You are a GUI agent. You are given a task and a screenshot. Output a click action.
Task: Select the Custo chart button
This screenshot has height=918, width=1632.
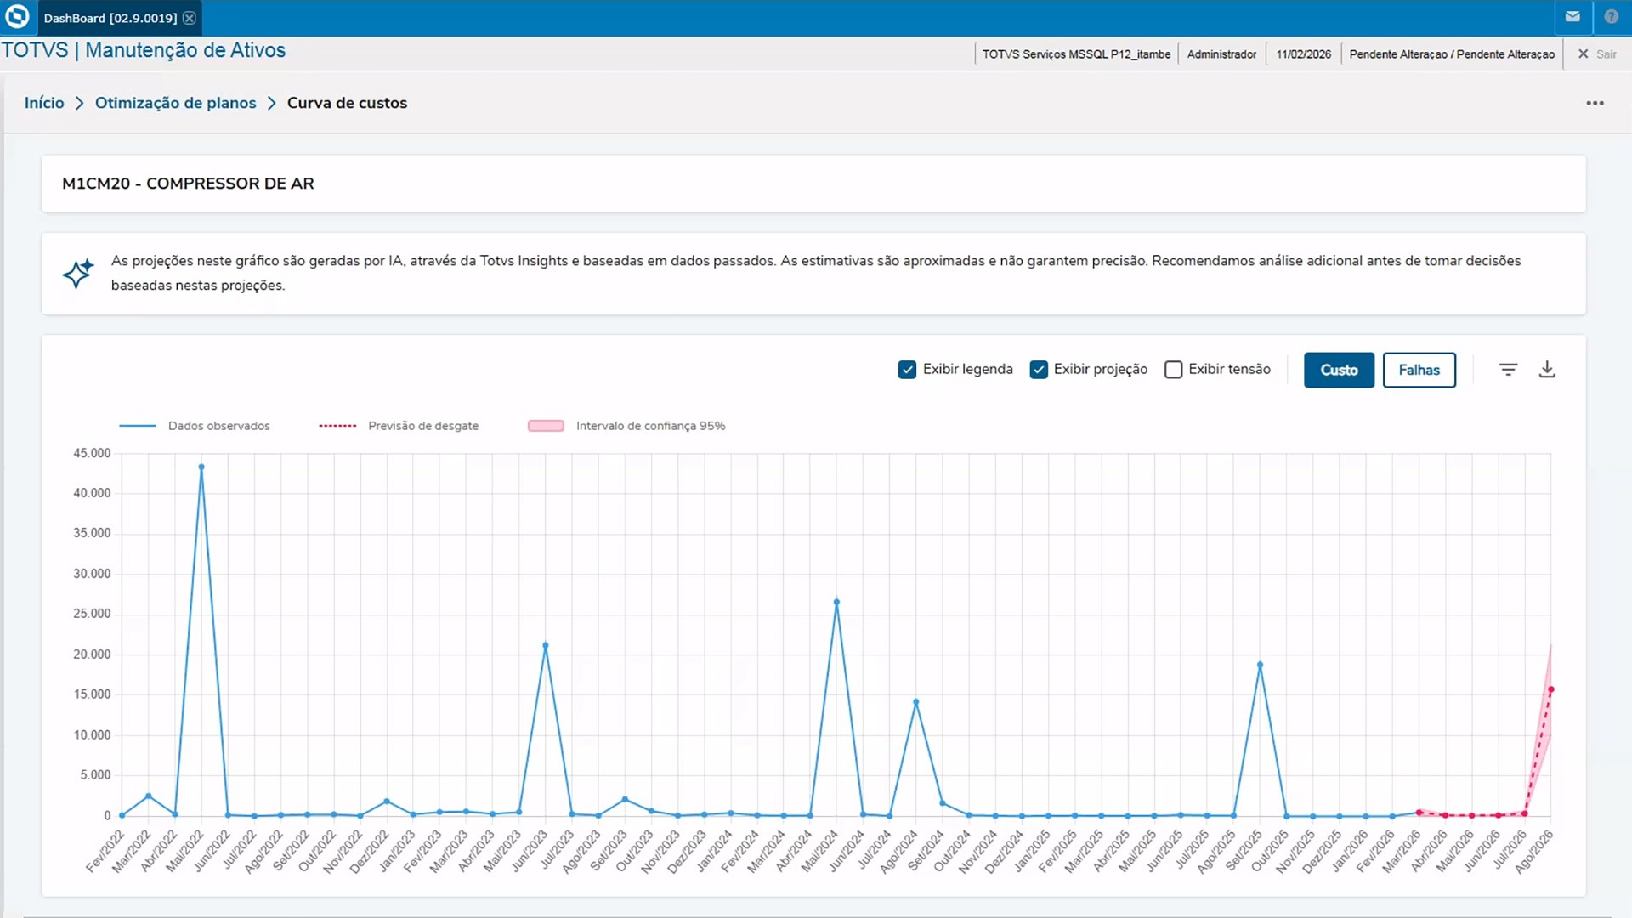point(1339,370)
